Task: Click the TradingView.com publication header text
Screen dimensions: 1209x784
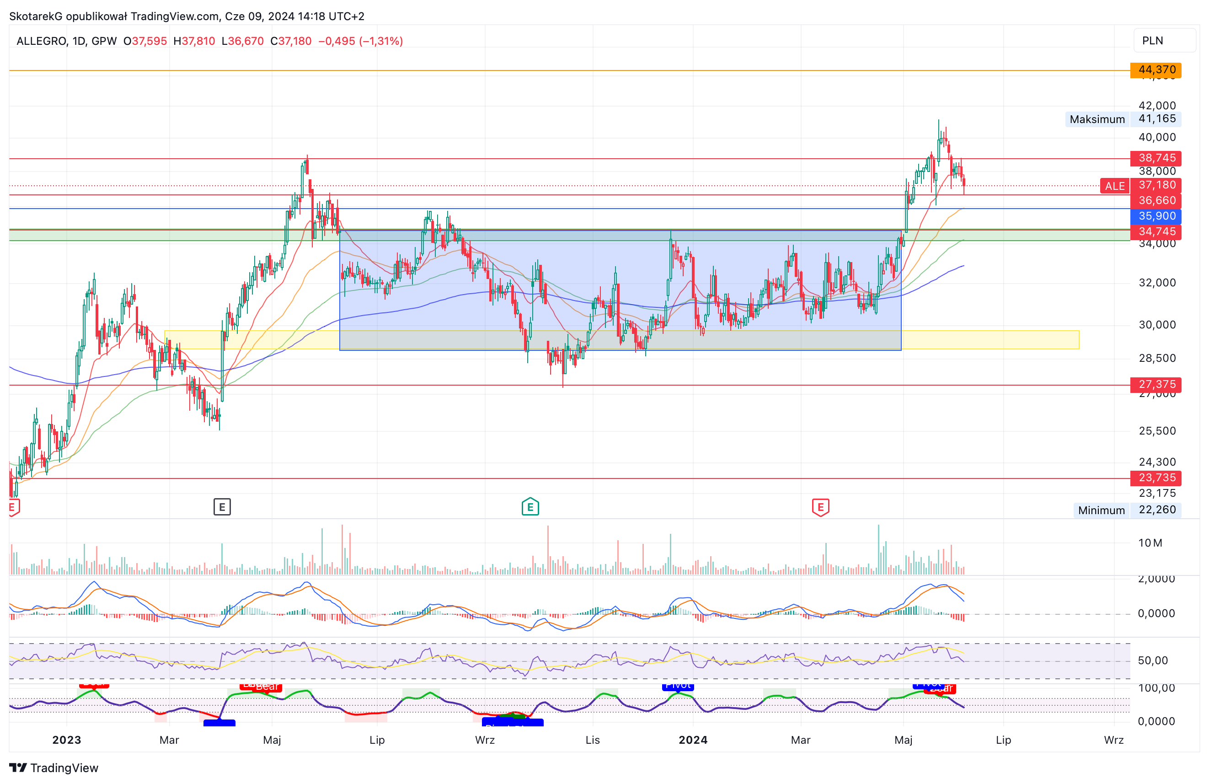Action: 187,16
